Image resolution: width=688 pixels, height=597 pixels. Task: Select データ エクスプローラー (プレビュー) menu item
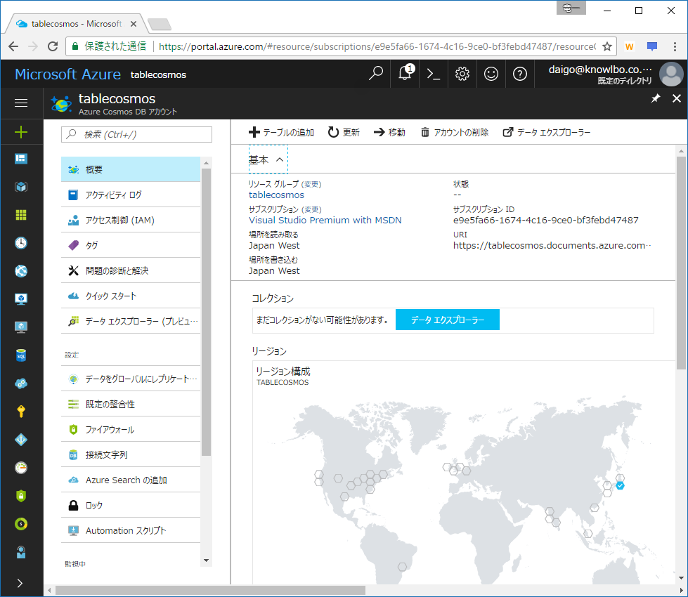point(131,322)
